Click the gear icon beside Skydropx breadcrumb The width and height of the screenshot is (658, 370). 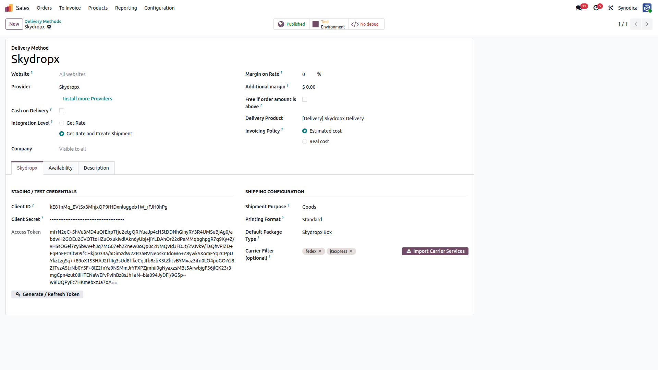pyautogui.click(x=49, y=27)
